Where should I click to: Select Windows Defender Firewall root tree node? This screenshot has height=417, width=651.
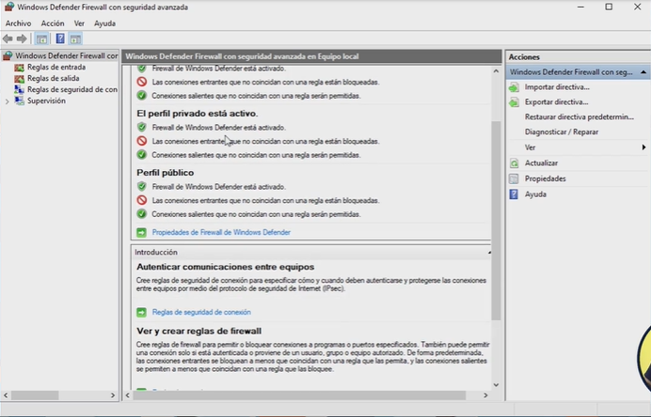(x=67, y=55)
